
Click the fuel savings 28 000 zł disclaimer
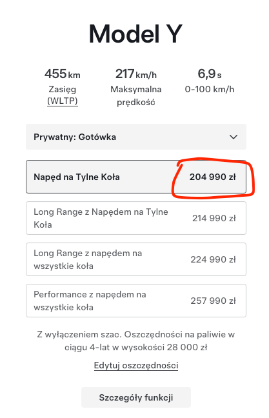(136, 341)
